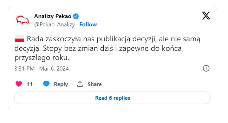Click the Reply text label

pyautogui.click(x=61, y=84)
